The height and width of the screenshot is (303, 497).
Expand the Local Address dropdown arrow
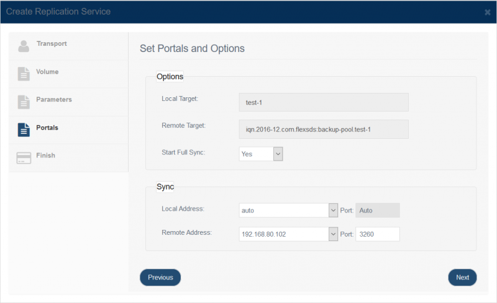pos(333,210)
